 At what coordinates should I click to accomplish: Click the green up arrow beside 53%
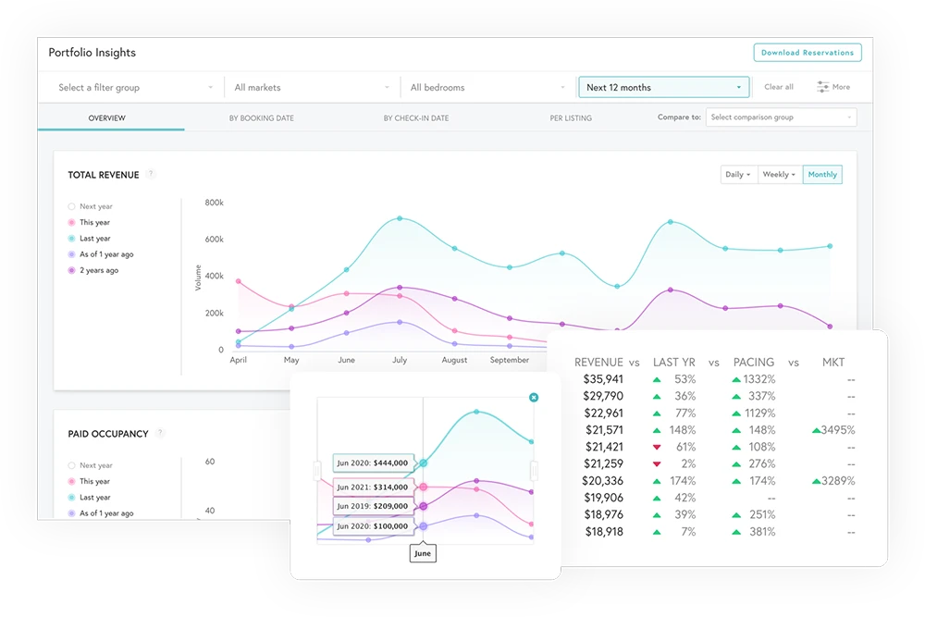[x=657, y=380]
